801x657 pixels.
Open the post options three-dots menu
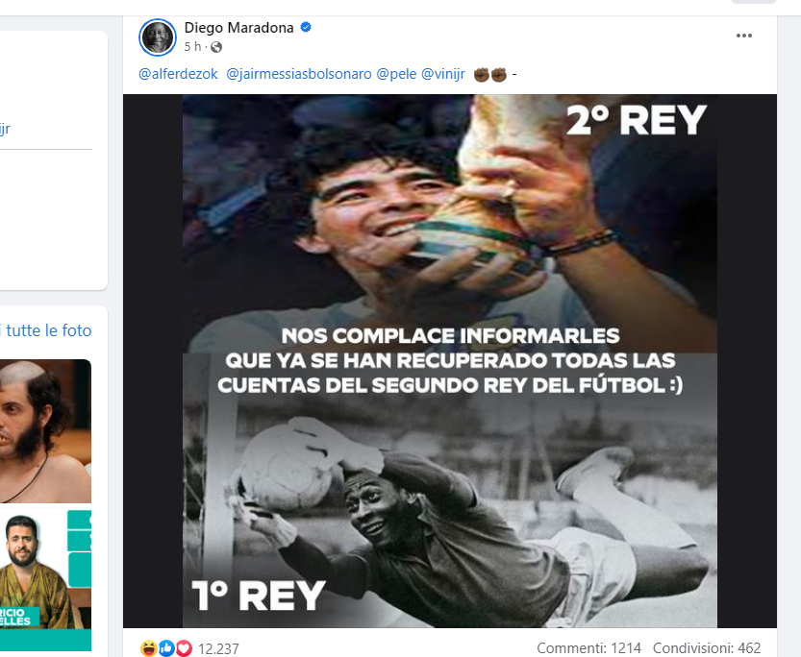tap(744, 36)
